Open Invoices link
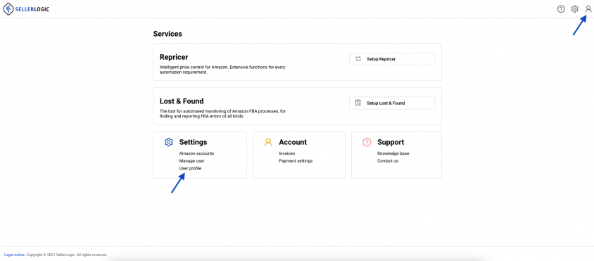Image resolution: width=594 pixels, height=261 pixels. click(286, 153)
